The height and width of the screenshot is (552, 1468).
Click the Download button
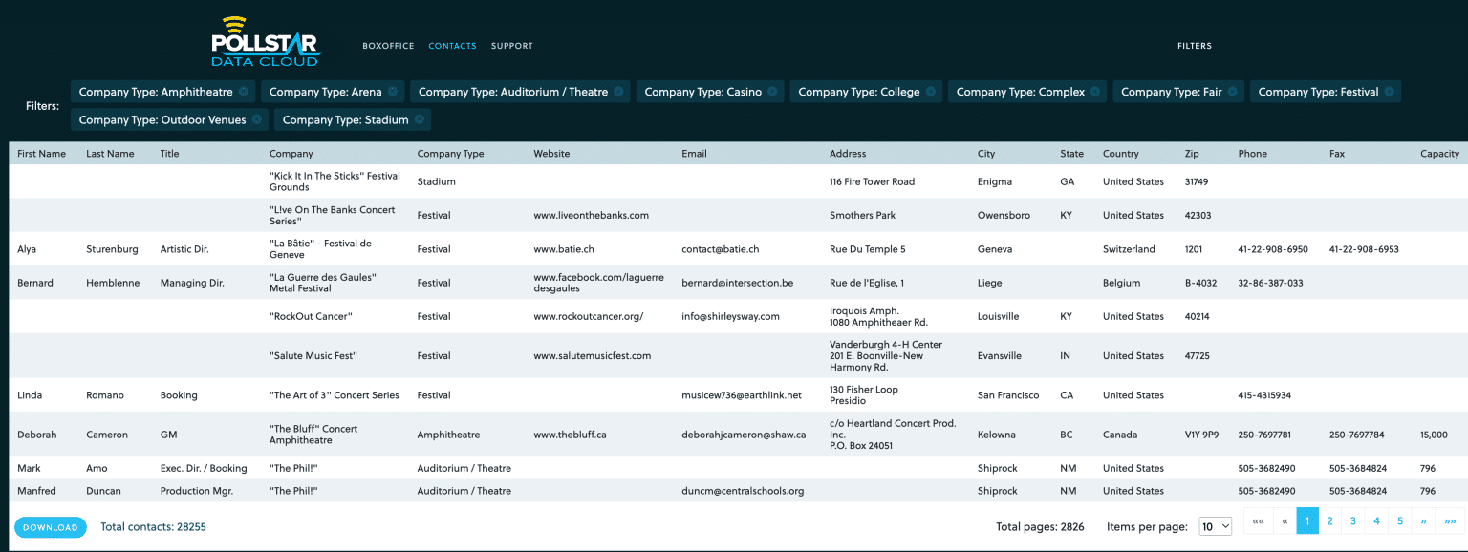[x=50, y=526]
